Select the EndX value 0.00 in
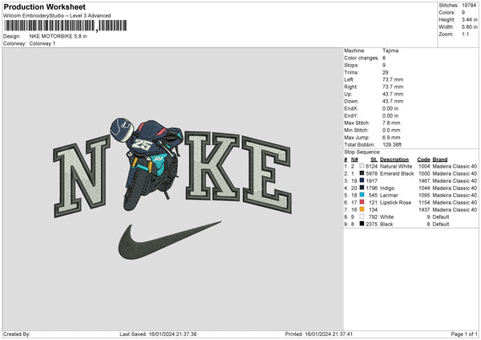481x340 pixels. pos(390,108)
